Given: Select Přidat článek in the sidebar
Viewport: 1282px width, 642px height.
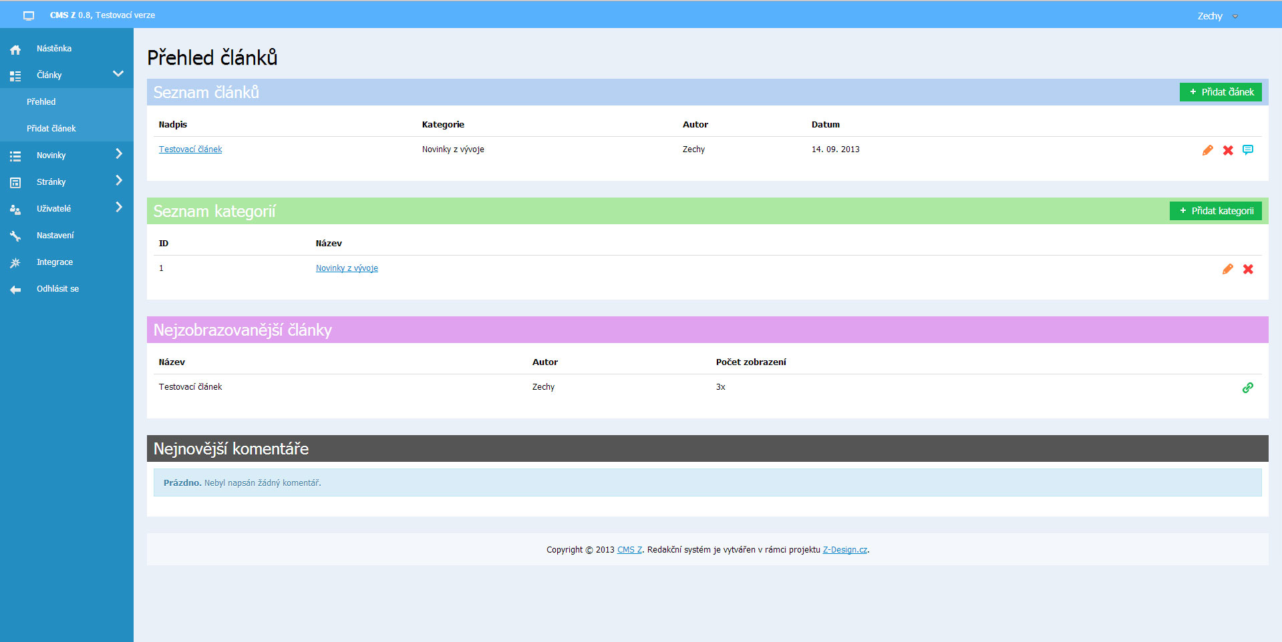Looking at the screenshot, I should click(51, 129).
